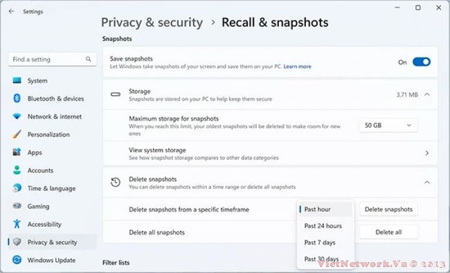
Task: Click the back arrow in title bar
Action: pyautogui.click(x=11, y=11)
